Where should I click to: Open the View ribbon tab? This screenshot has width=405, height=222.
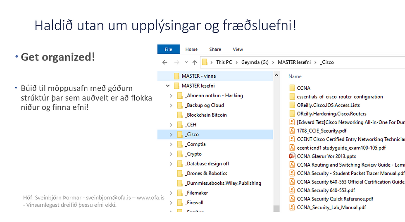(x=238, y=49)
